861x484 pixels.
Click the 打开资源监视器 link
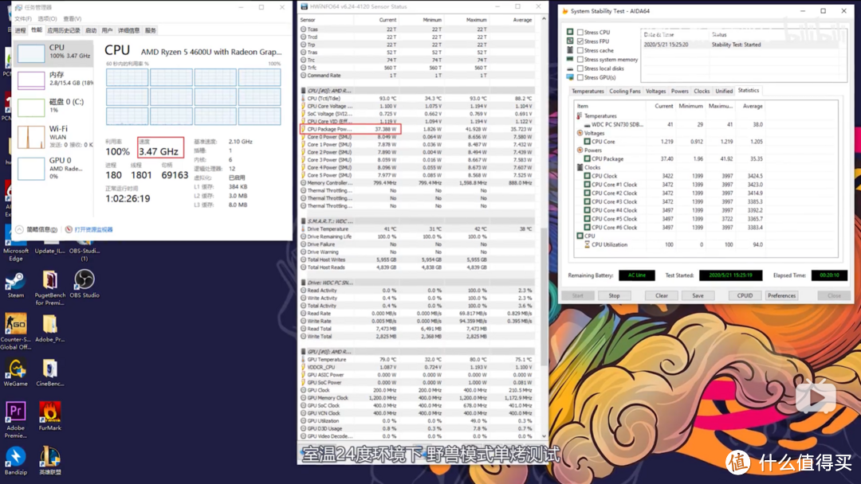tap(93, 230)
